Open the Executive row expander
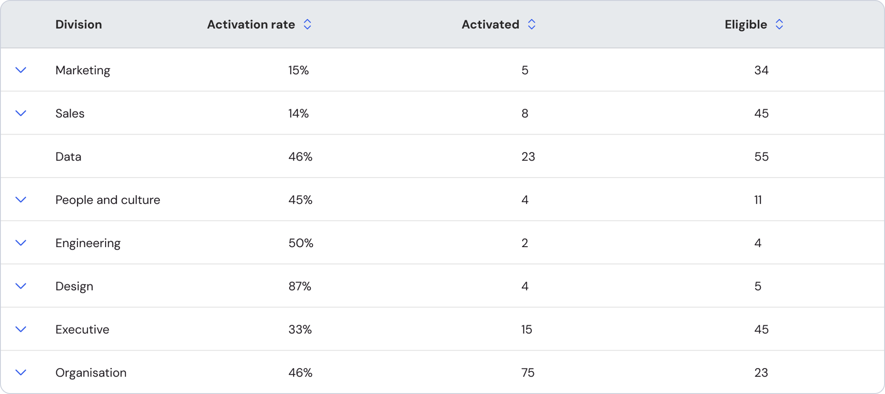The height and width of the screenshot is (394, 885). [x=21, y=329]
